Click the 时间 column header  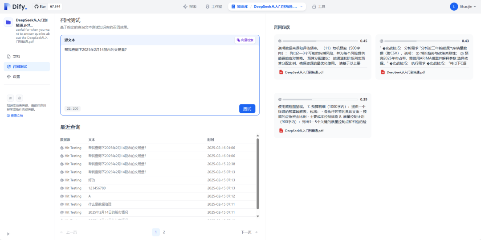(x=211, y=140)
